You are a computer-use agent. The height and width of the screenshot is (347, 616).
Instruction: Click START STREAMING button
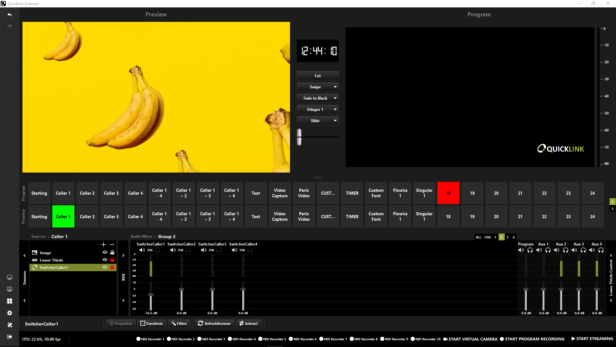coord(592,339)
